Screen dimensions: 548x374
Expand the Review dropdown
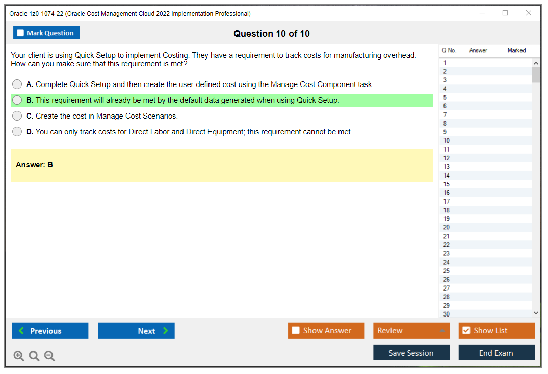[411, 330]
